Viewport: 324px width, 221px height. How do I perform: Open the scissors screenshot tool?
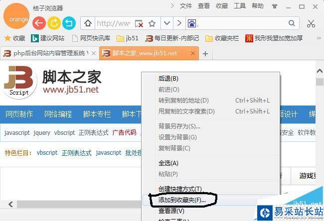(x=311, y=23)
